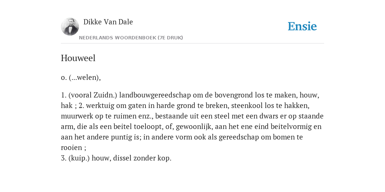This screenshot has height=192, width=385.
Task: Select the Dikke Van Dale author name
Action: [x=108, y=22]
